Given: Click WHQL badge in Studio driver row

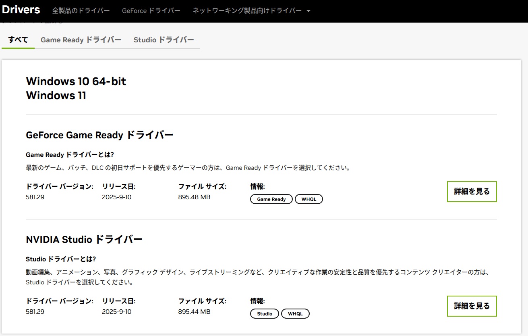Looking at the screenshot, I should coord(295,314).
